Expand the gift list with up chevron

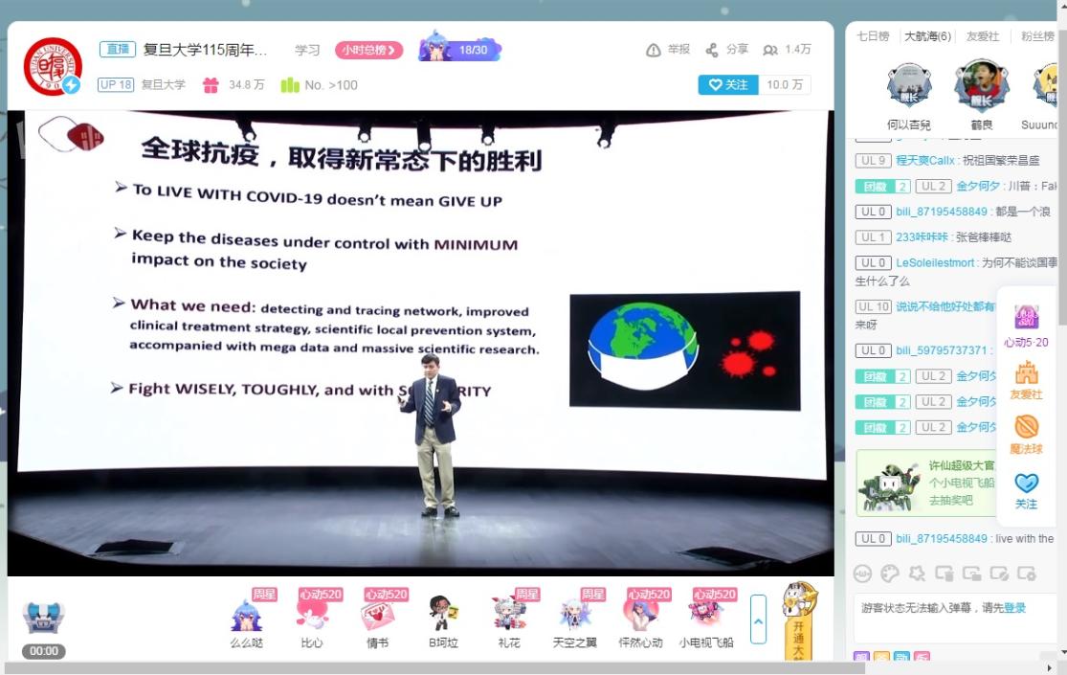[758, 619]
